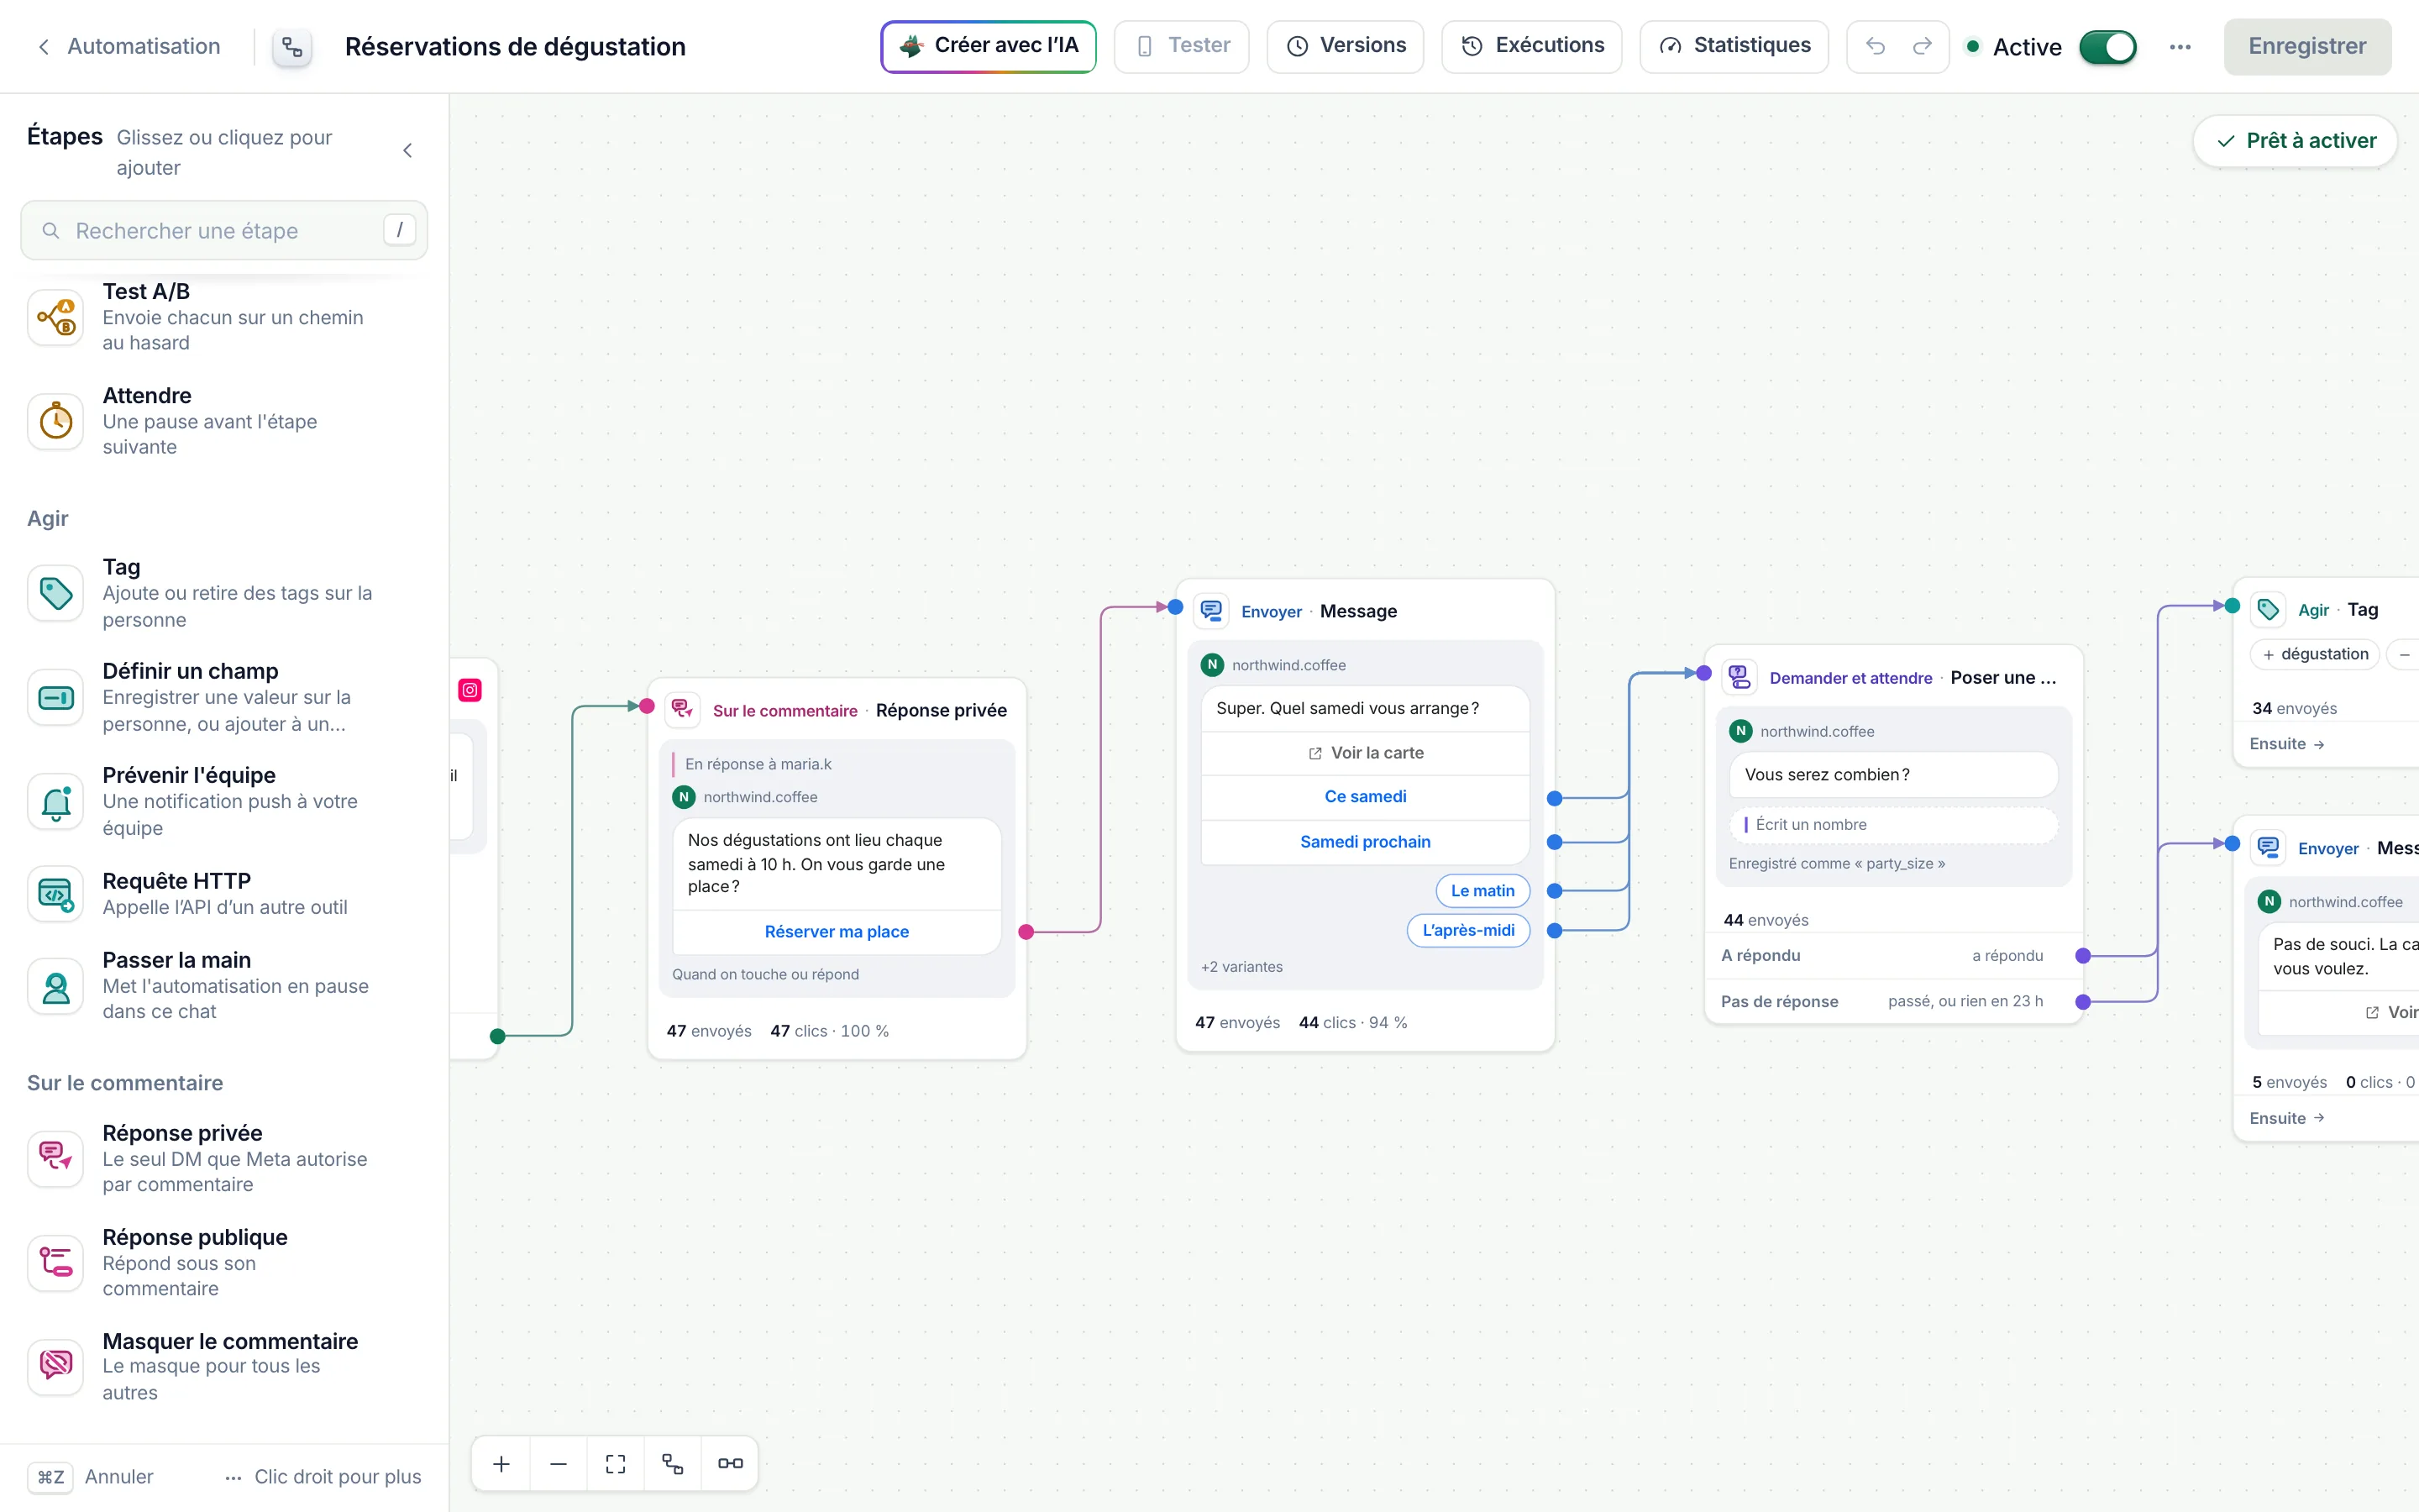Image resolution: width=2419 pixels, height=1512 pixels.
Task: Zoom out of the canvas
Action: coord(559,1463)
